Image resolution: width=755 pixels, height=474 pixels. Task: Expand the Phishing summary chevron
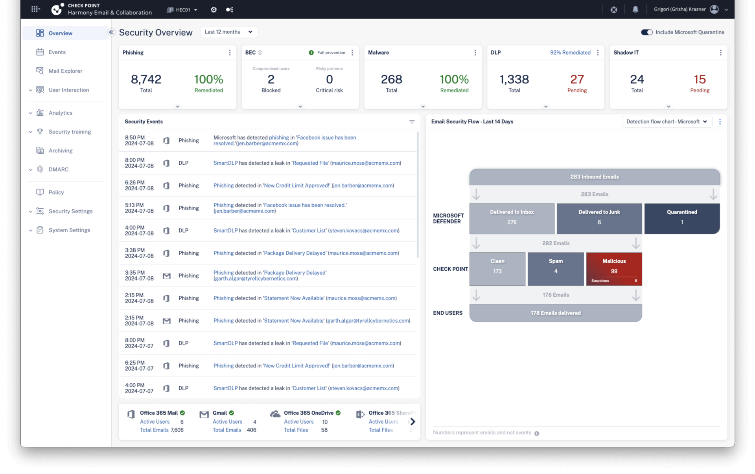pyautogui.click(x=178, y=105)
